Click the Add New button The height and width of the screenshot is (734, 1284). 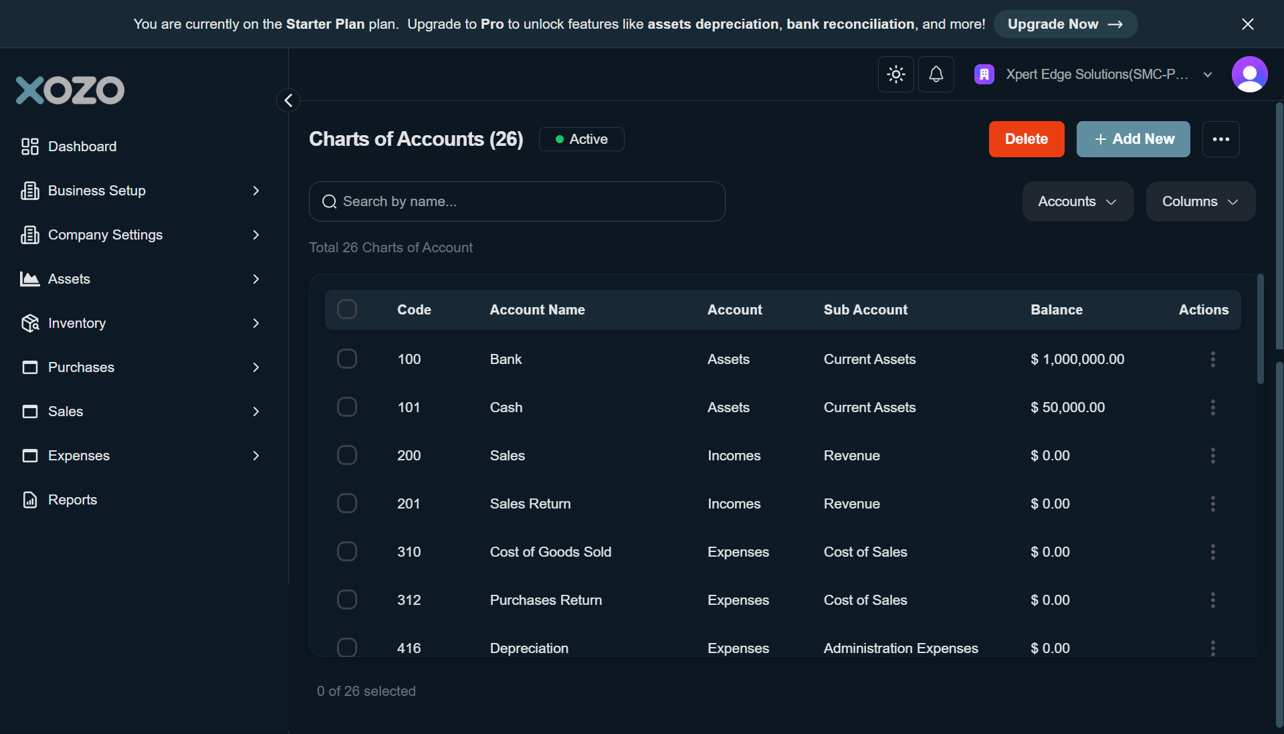pyautogui.click(x=1133, y=139)
